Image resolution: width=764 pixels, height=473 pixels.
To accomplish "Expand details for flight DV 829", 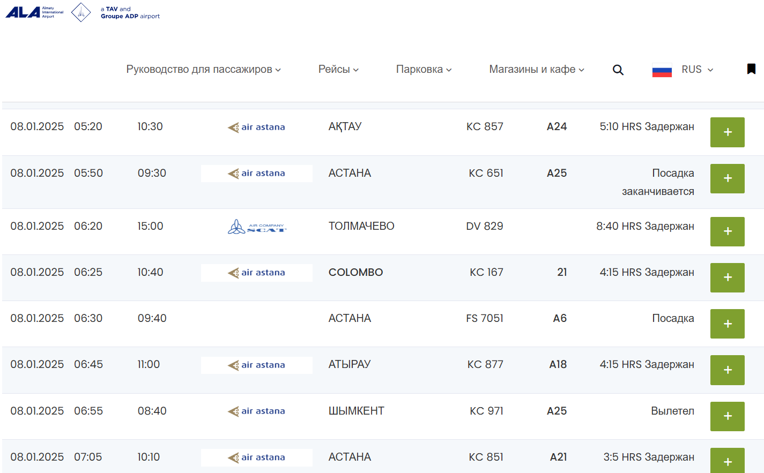I will pos(727,231).
